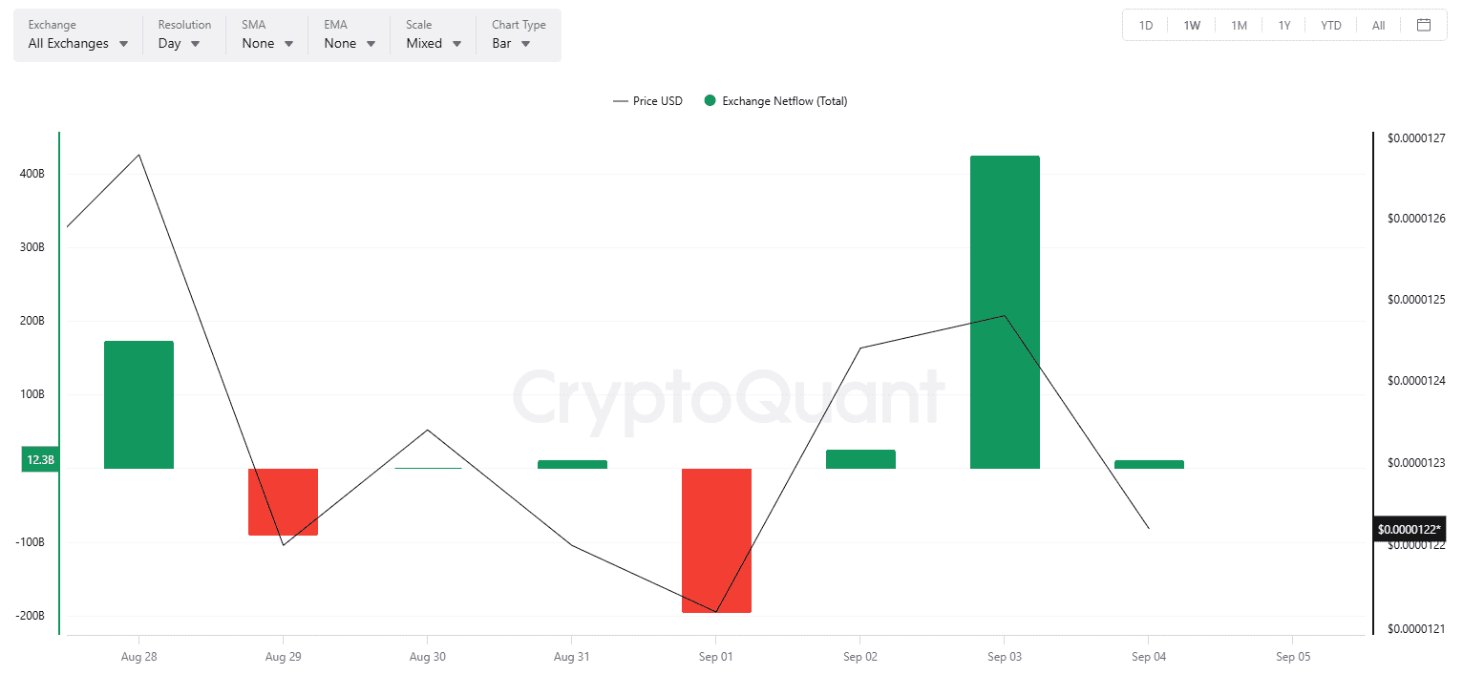Show All time range data
The width and height of the screenshot is (1463, 675).
1378,26
